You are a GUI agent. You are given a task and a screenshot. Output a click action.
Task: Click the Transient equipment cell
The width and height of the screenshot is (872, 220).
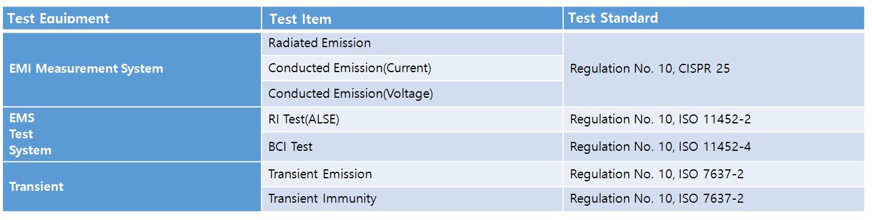click(132, 187)
